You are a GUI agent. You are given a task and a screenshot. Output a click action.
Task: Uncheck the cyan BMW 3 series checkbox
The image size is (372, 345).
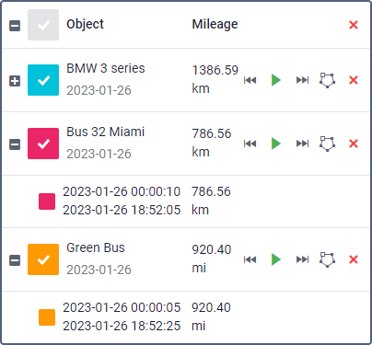pyautogui.click(x=43, y=80)
